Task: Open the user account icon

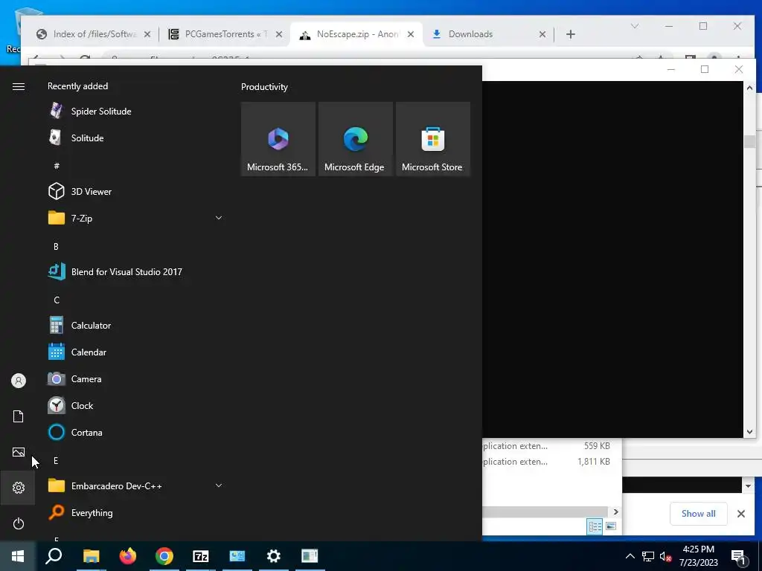Action: tap(19, 381)
